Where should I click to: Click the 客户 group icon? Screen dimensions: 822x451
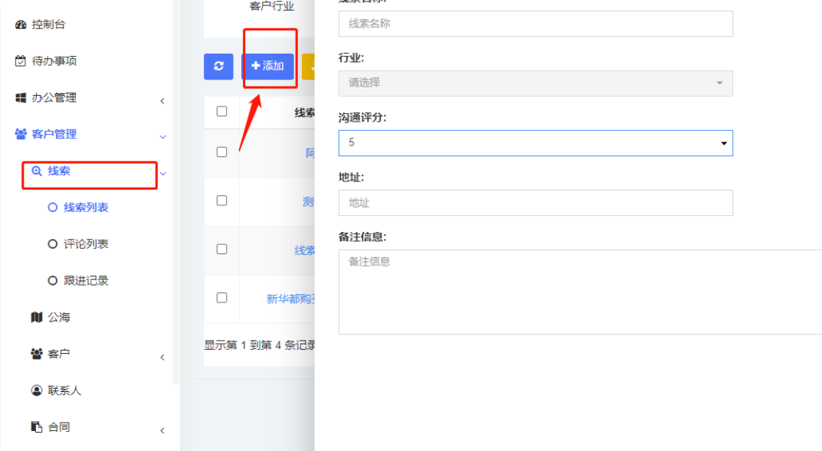coord(37,354)
